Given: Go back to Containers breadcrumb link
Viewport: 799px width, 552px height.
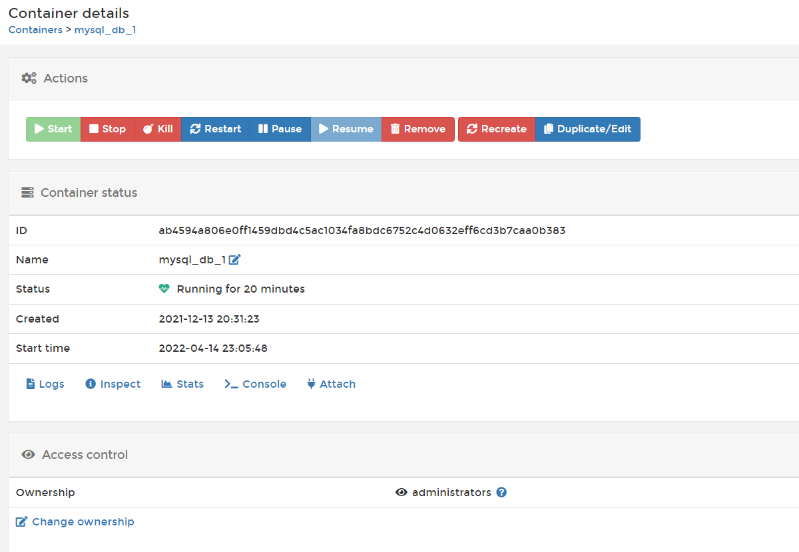Looking at the screenshot, I should pyautogui.click(x=35, y=30).
